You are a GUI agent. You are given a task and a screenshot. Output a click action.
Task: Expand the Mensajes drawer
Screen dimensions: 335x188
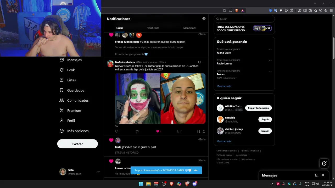pos(323,175)
